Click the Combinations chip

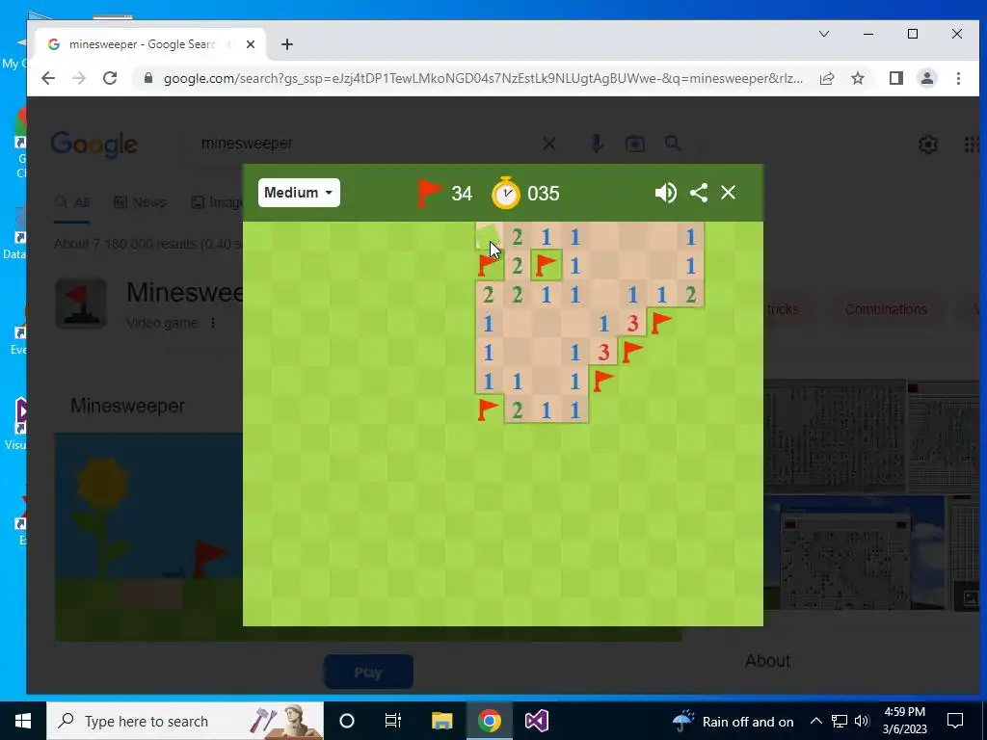point(886,309)
